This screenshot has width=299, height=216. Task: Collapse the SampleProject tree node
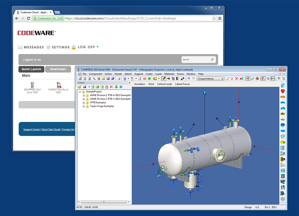tap(80, 92)
